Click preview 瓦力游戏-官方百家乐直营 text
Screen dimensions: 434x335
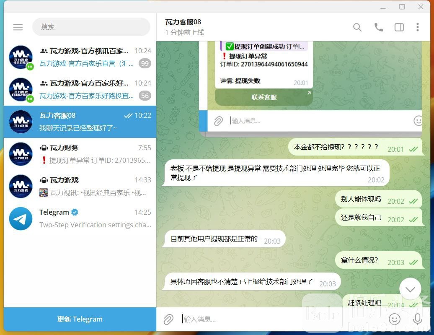[87, 63]
